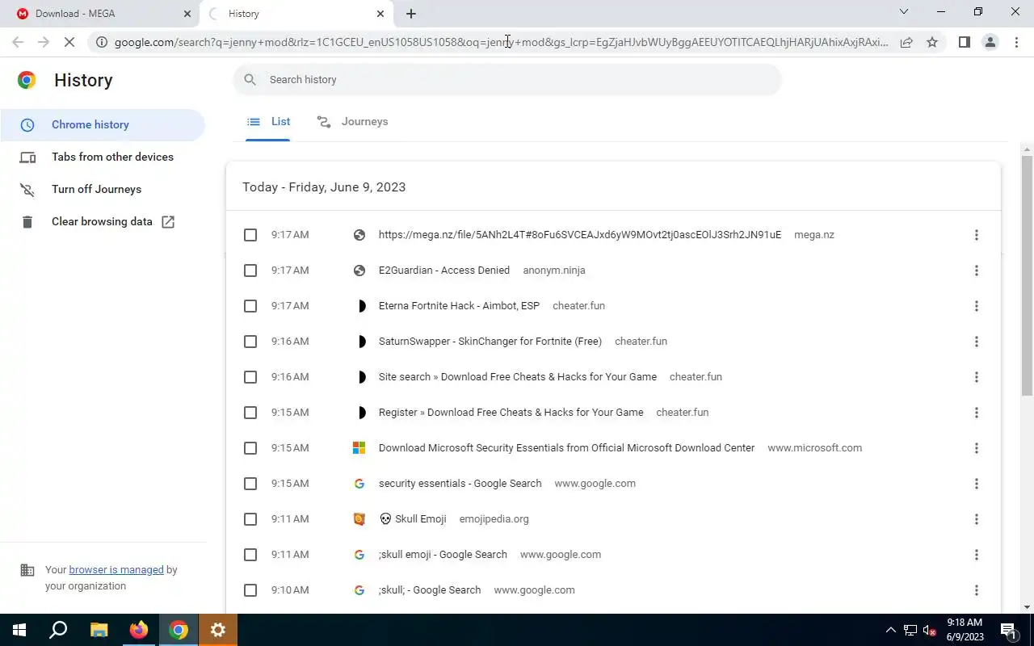Select Tabs from other devices
The height and width of the screenshot is (646, 1034).
103,157
